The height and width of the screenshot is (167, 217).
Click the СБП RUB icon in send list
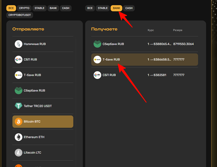(18, 59)
